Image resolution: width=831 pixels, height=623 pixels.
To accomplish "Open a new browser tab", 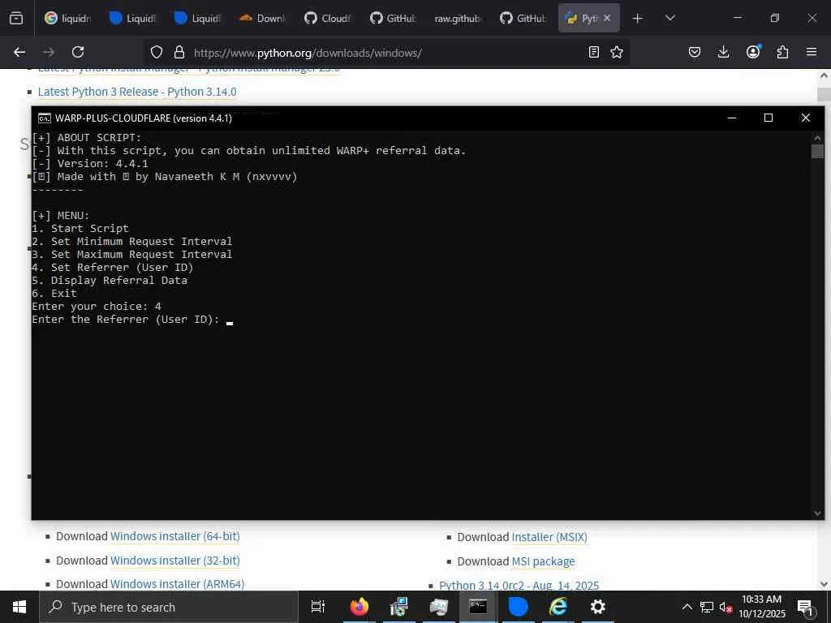I will pyautogui.click(x=638, y=19).
